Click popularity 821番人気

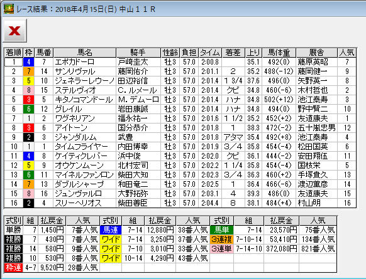[318, 249]
